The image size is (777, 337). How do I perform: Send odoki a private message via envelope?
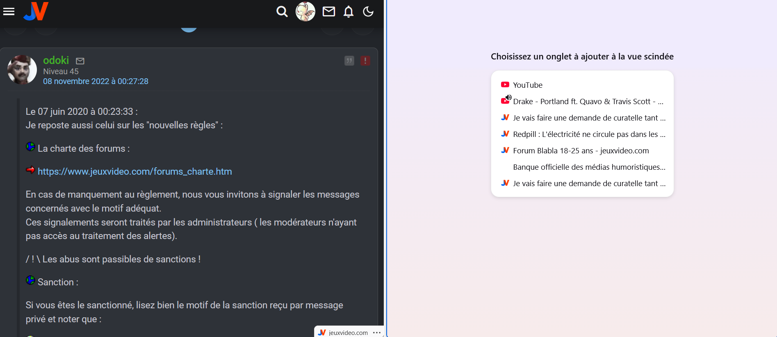click(80, 61)
